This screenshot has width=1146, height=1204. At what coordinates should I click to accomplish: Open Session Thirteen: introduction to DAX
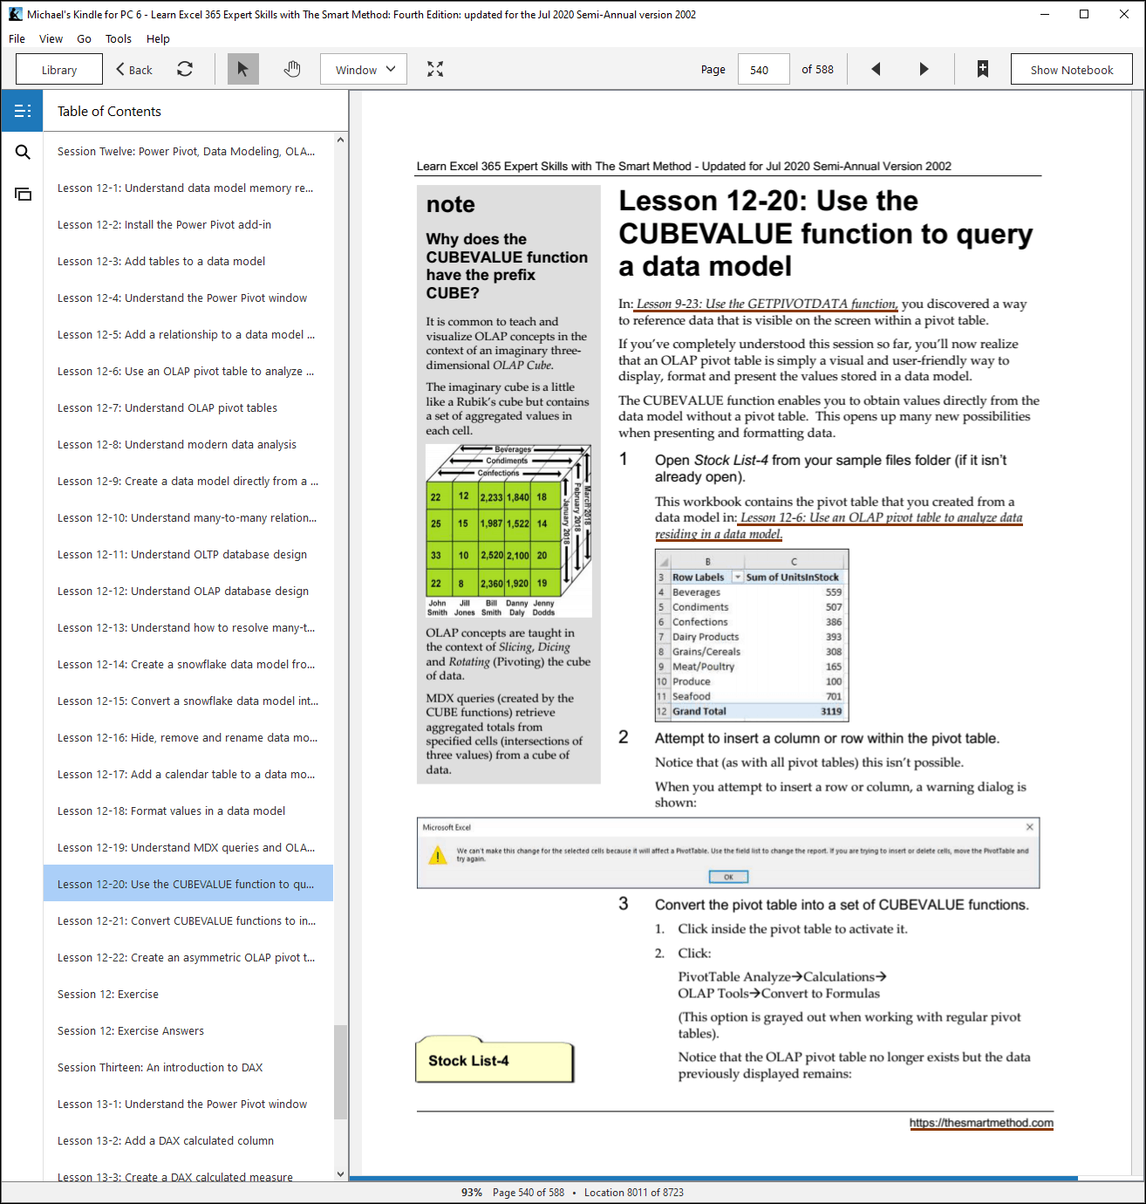click(x=188, y=1067)
